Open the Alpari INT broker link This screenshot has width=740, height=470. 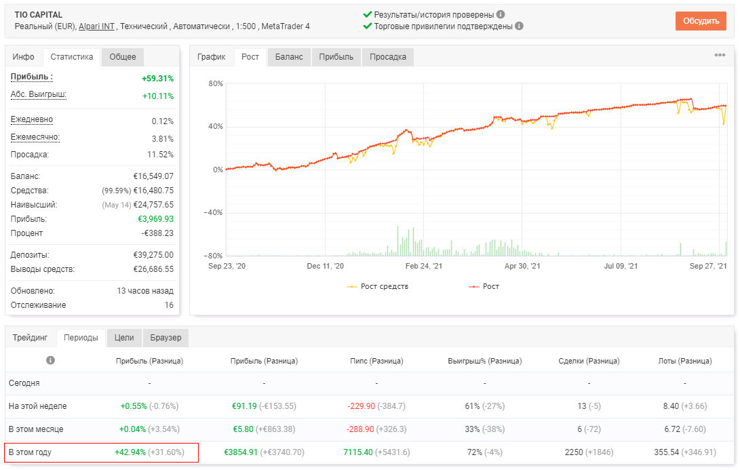97,26
